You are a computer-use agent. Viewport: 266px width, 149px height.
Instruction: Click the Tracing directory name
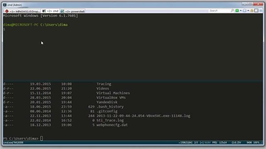point(104,84)
